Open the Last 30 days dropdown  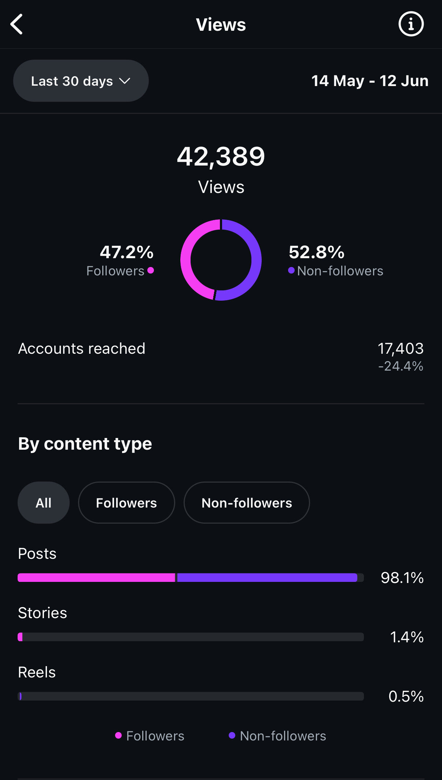coord(81,81)
